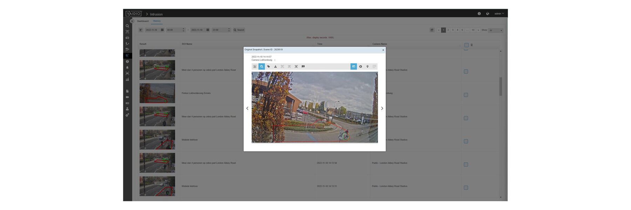Go to page 5 of results
The image size is (631, 210).
click(x=462, y=30)
